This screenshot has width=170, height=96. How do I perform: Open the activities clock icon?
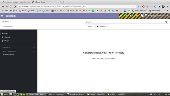pyautogui.click(x=125, y=16)
